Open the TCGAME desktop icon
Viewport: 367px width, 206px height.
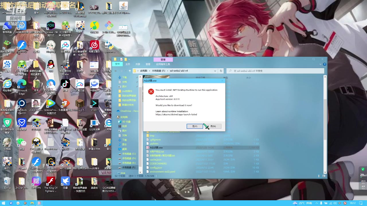[x=36, y=124]
